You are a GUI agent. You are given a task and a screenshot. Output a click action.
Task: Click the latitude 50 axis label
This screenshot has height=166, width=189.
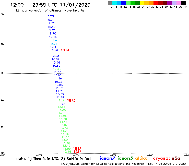2,15
